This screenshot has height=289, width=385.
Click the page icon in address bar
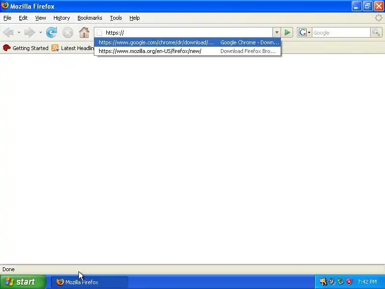[x=100, y=32]
